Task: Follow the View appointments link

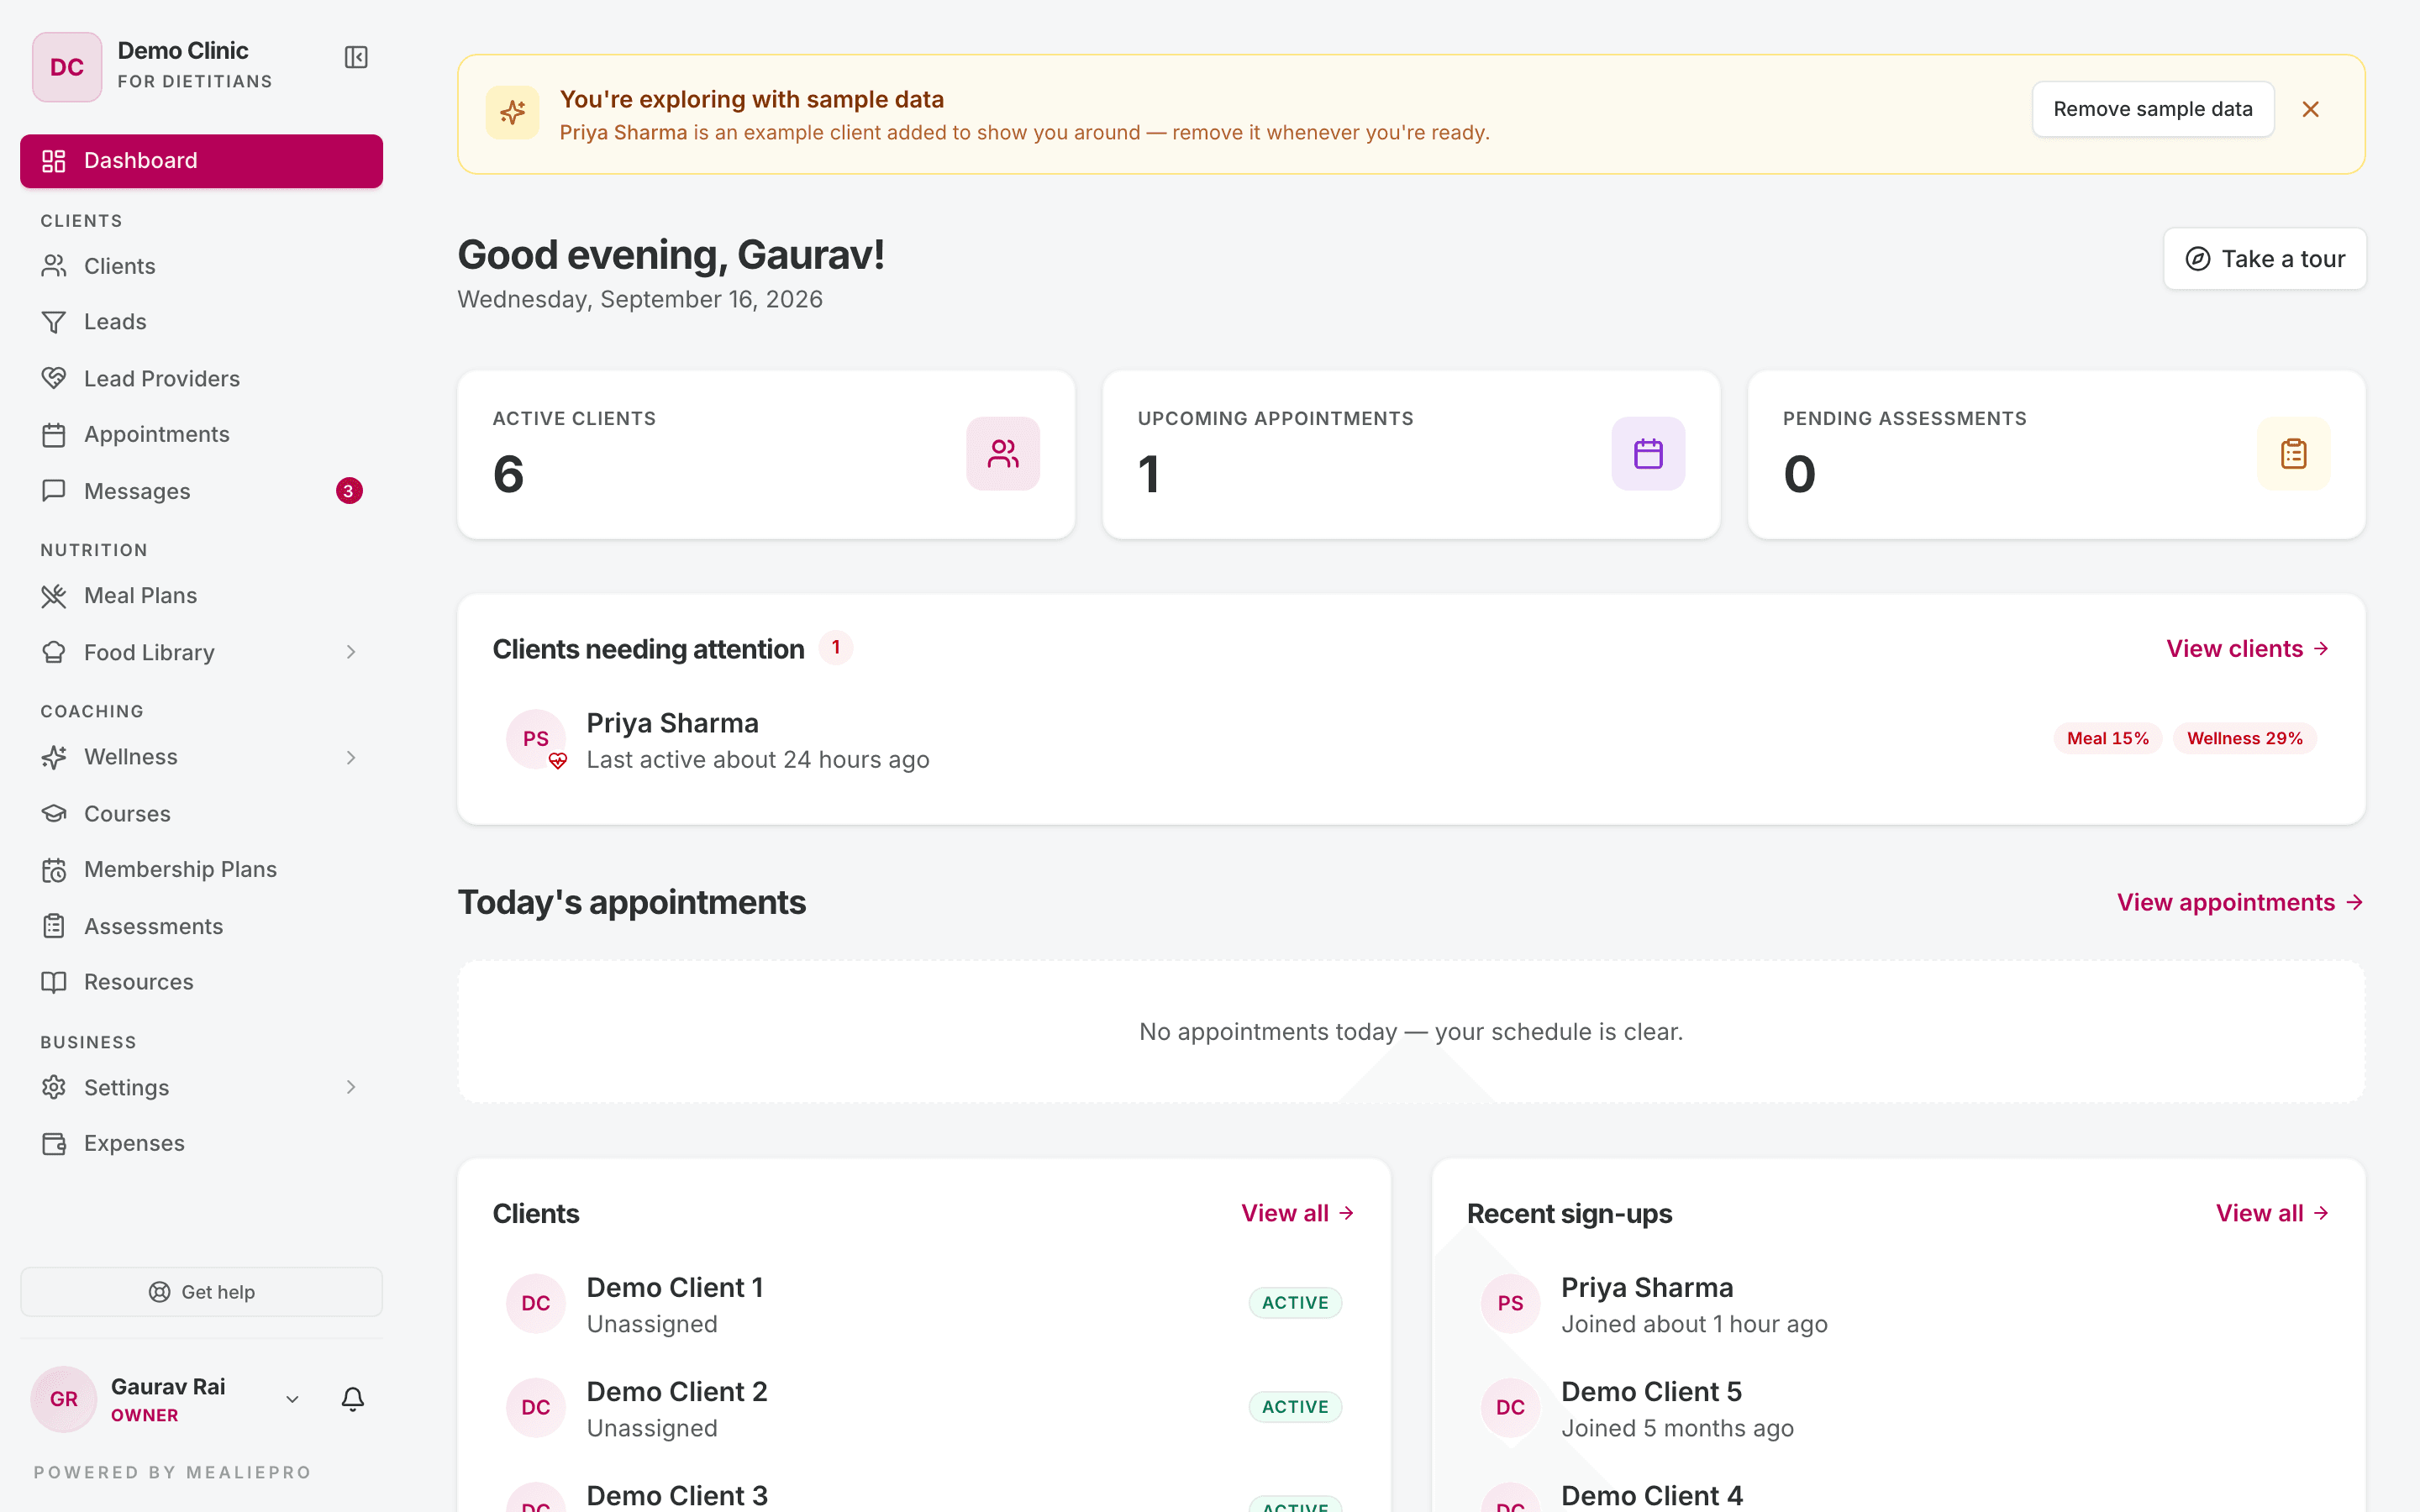Action: point(2240,902)
